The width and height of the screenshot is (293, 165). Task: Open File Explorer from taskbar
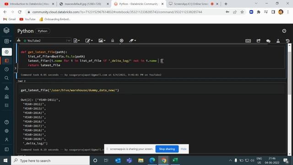tap(141, 160)
